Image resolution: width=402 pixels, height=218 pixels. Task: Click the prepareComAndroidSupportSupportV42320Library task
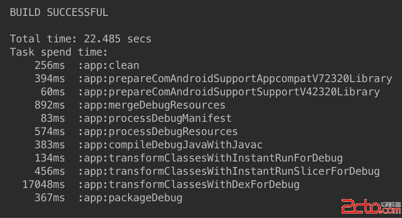pos(229,92)
